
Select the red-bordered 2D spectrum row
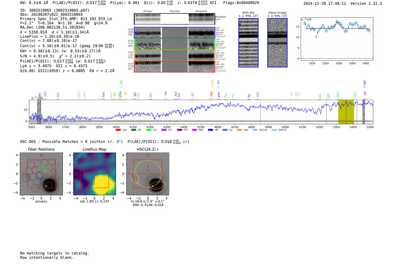tap(174, 66)
